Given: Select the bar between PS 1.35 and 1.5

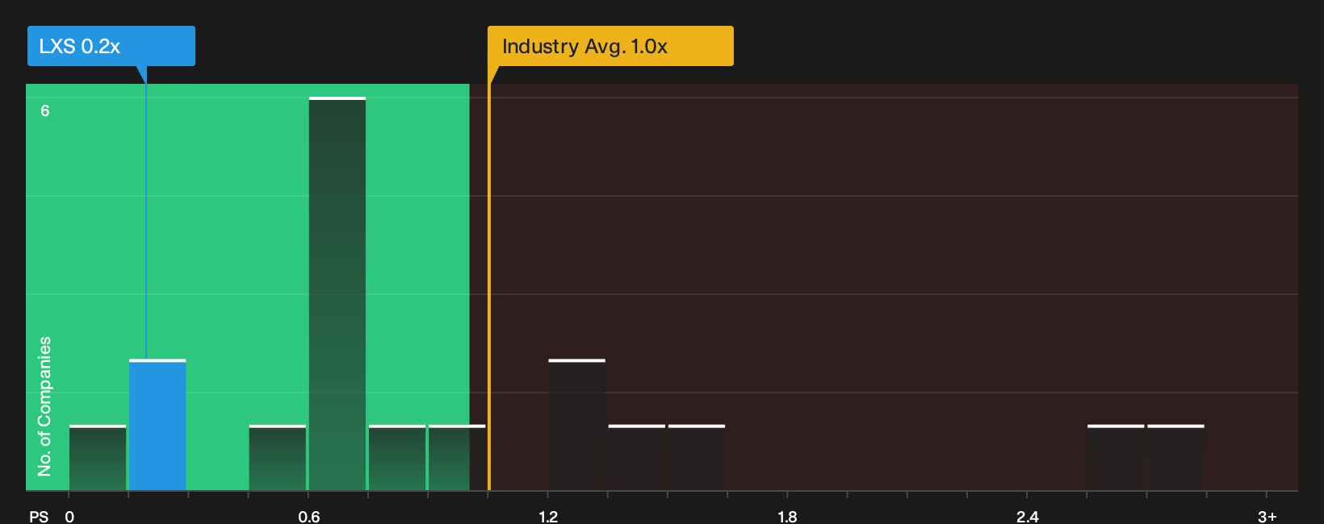Looking at the screenshot, I should (637, 458).
